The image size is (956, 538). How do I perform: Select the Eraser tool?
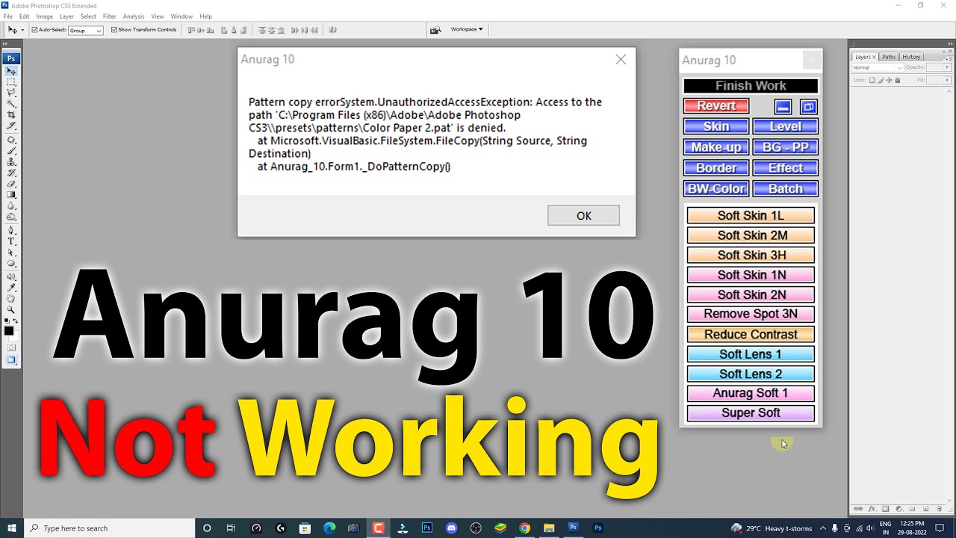tap(11, 183)
